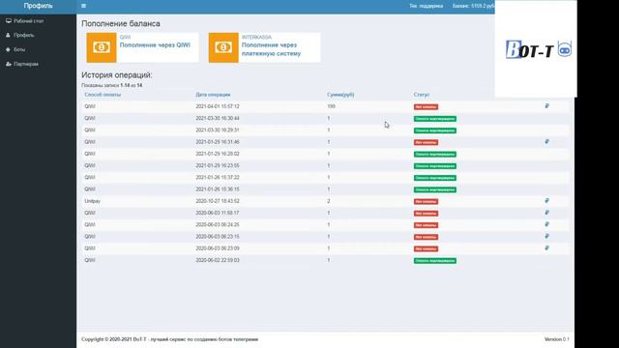Click ruble pay icon for 2020-06-03 06:24:25 row
The image size is (619, 348).
546,224
